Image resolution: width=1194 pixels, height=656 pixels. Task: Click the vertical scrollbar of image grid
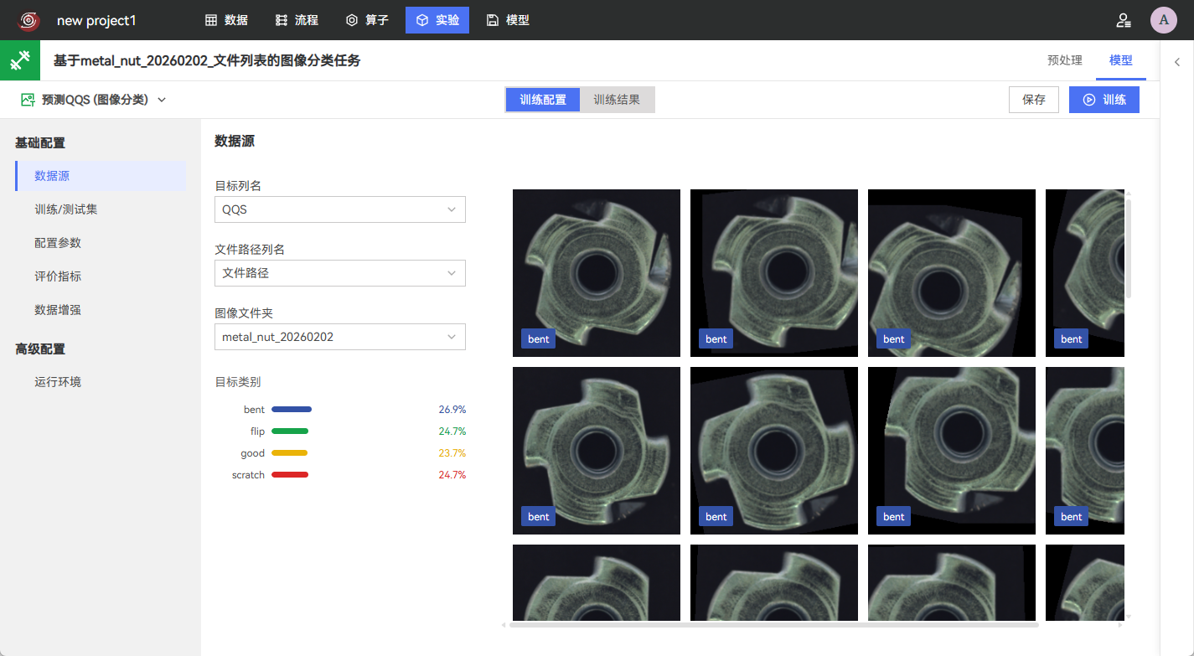[x=1129, y=248]
